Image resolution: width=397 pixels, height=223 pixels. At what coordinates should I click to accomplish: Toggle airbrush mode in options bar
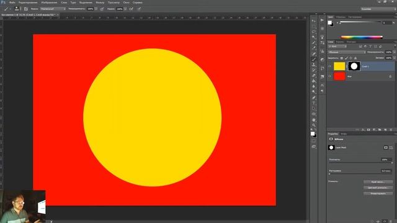coord(132,9)
